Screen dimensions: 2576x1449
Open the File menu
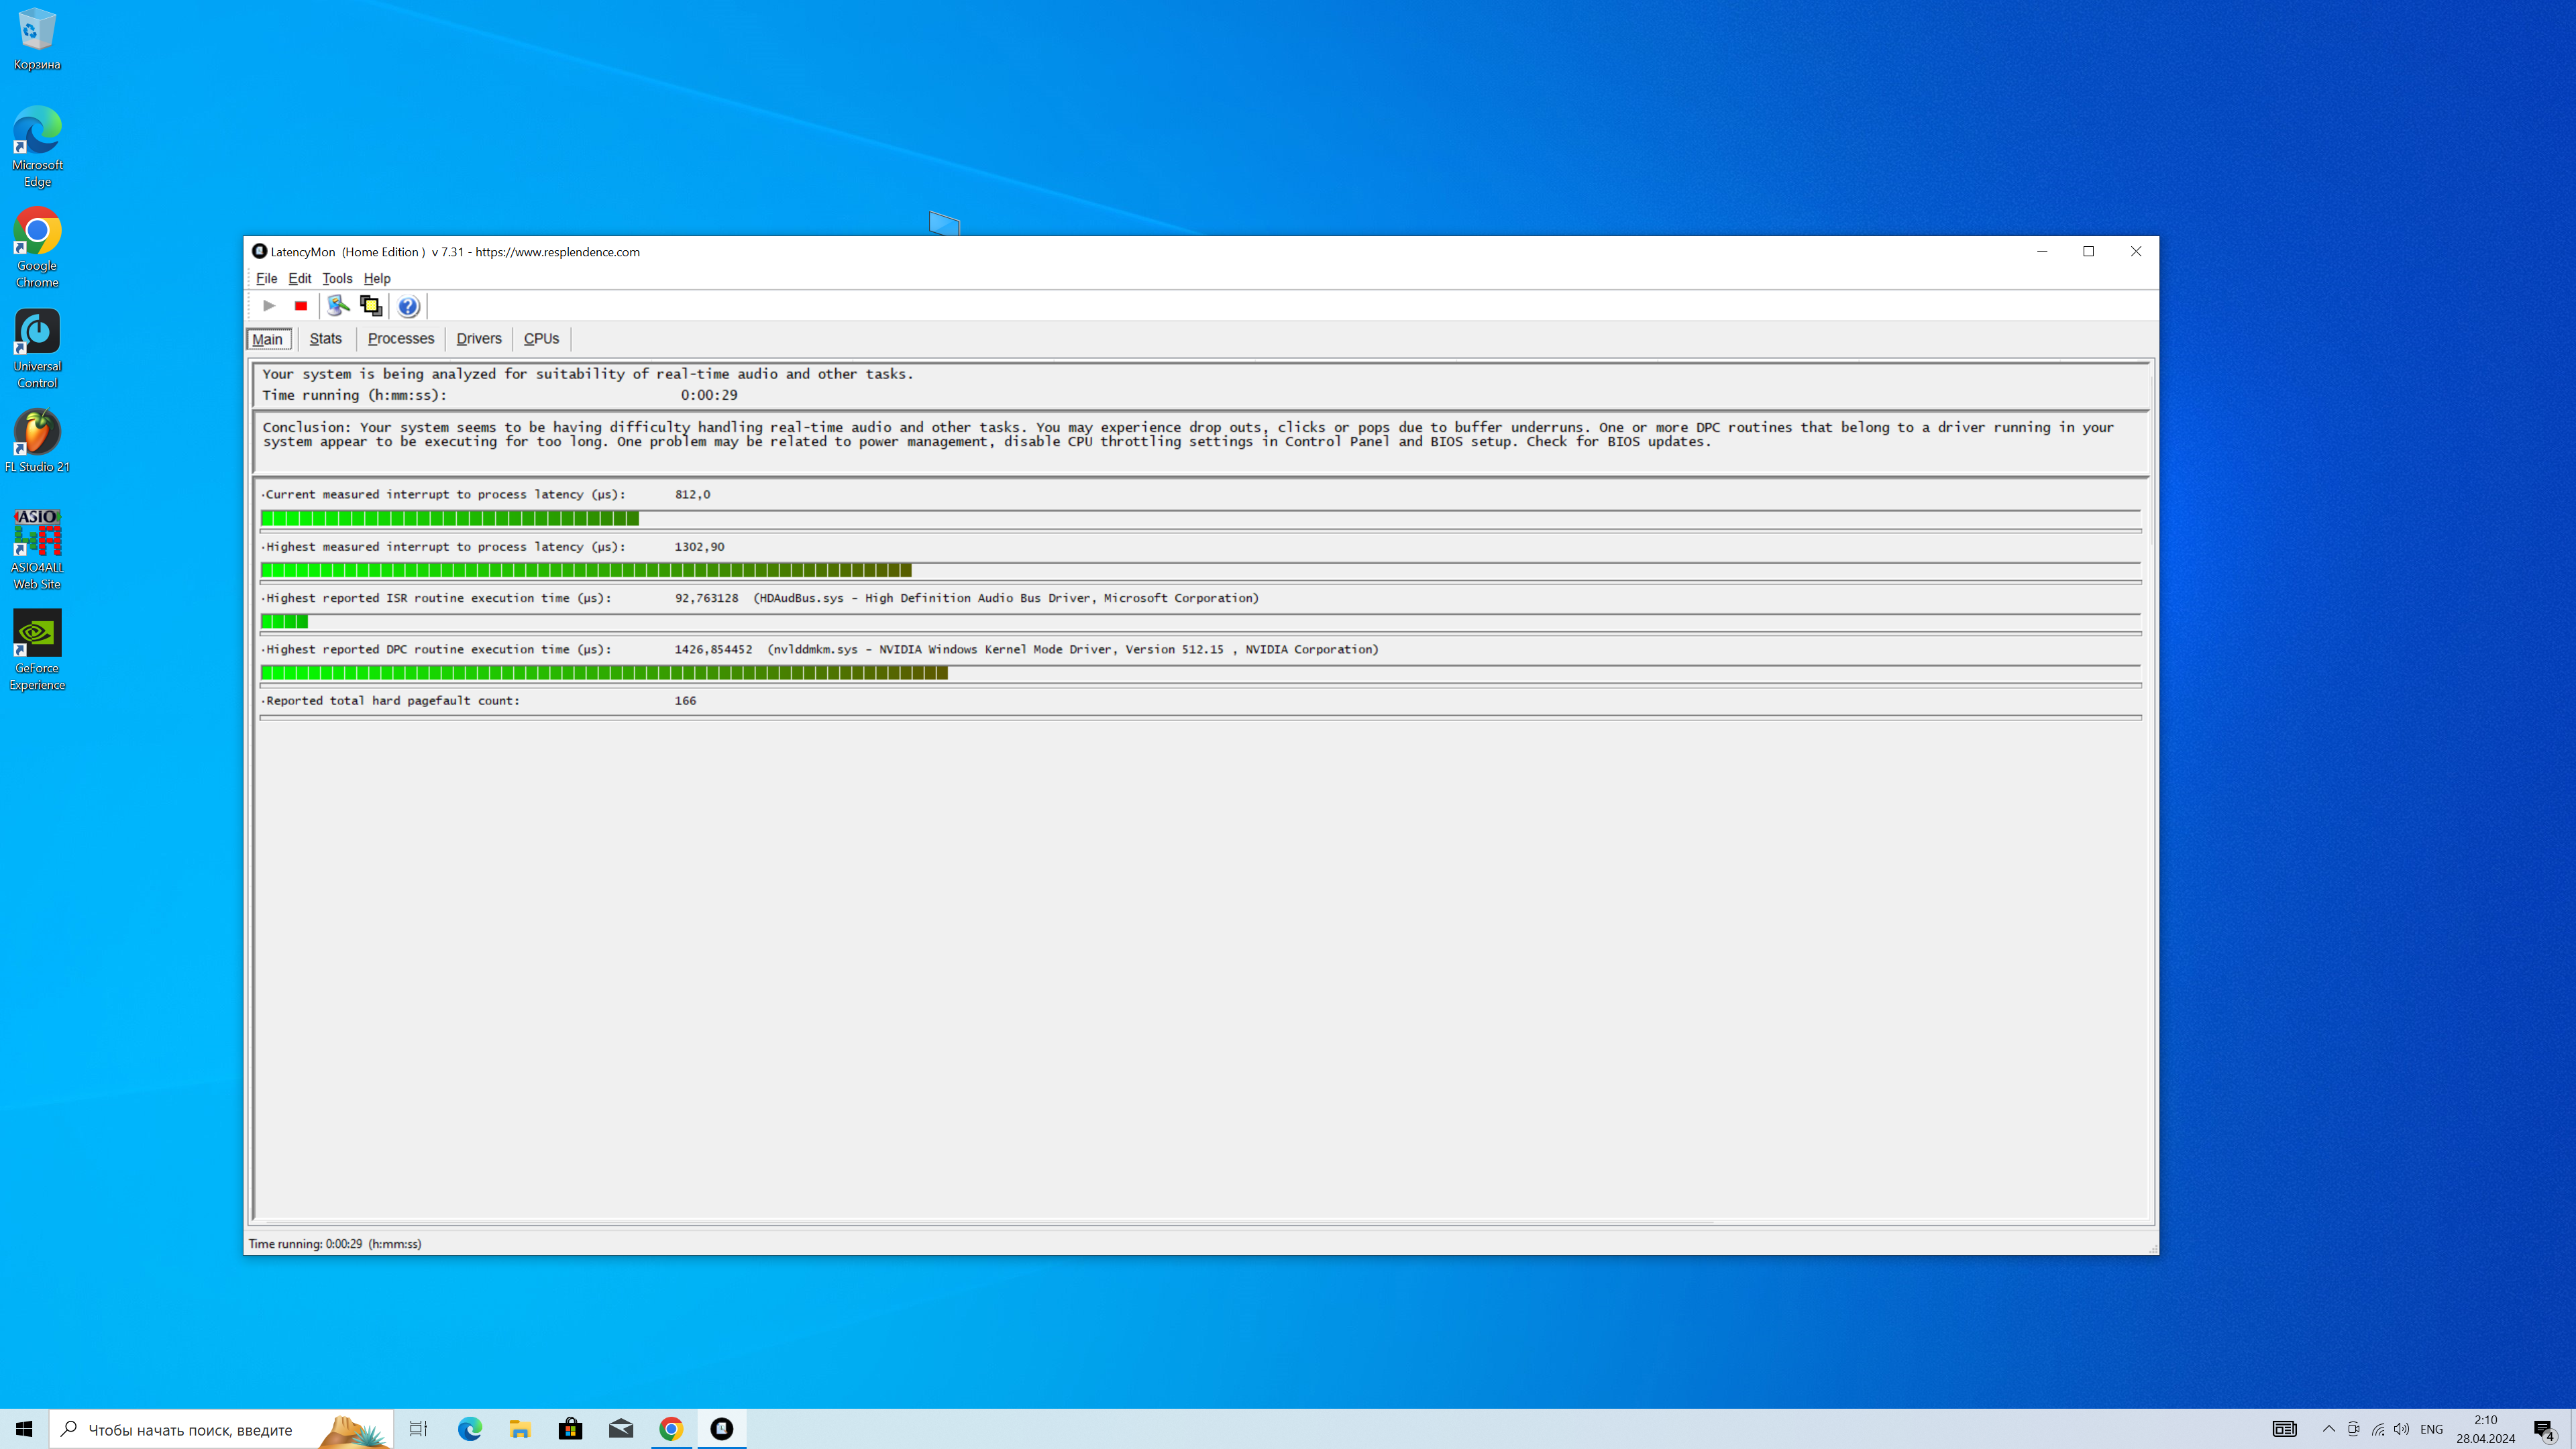[266, 279]
